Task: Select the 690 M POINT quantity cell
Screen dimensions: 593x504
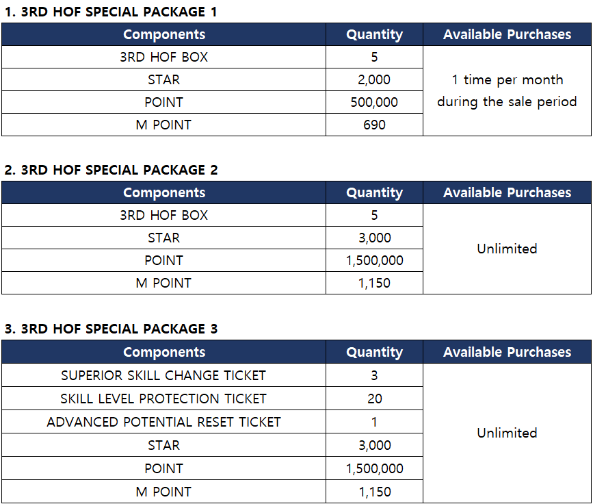Action: coord(374,125)
